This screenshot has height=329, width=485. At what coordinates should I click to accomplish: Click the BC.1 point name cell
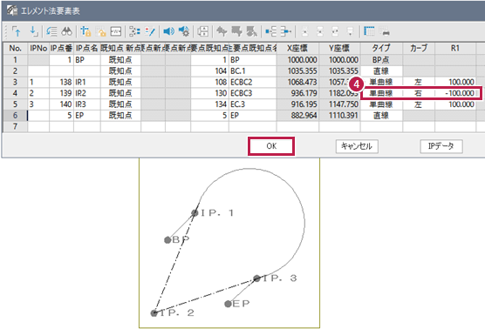click(x=253, y=71)
